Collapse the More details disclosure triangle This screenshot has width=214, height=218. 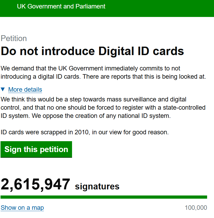[3, 89]
